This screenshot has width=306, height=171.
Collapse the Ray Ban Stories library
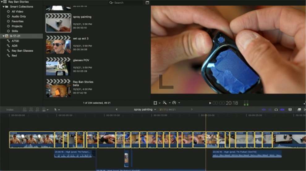coord(2,2)
